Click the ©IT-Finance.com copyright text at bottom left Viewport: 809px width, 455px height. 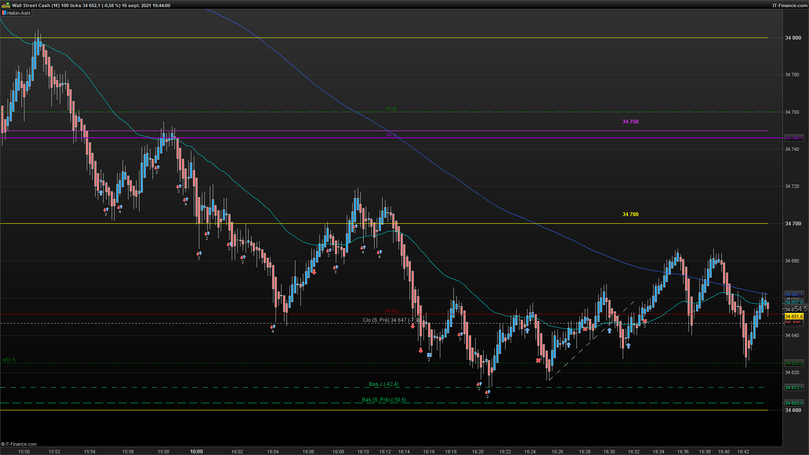19,444
